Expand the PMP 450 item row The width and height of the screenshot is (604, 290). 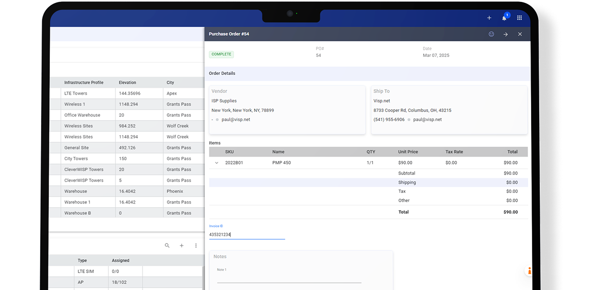coord(216,163)
